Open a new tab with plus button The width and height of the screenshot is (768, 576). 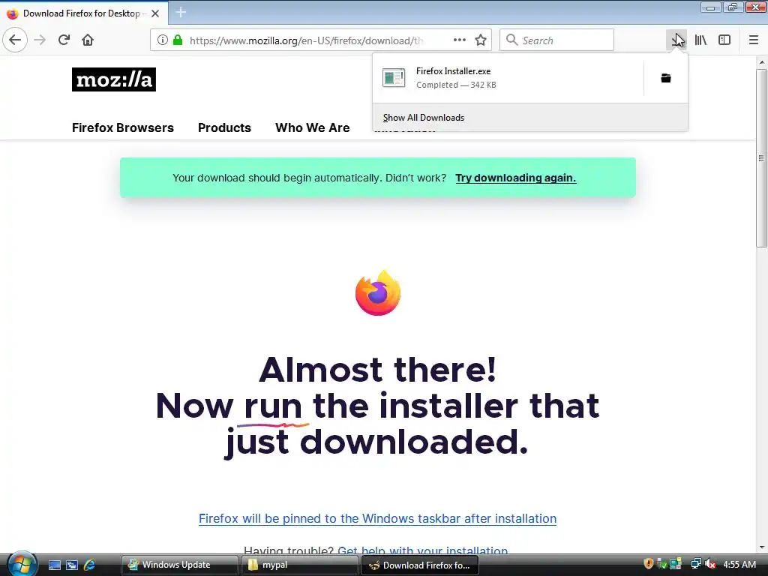click(181, 13)
